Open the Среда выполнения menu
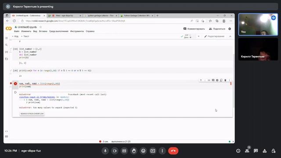The width and height of the screenshot is (281, 158). click(58, 31)
